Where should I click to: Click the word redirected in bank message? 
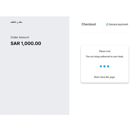coord(105,56)
